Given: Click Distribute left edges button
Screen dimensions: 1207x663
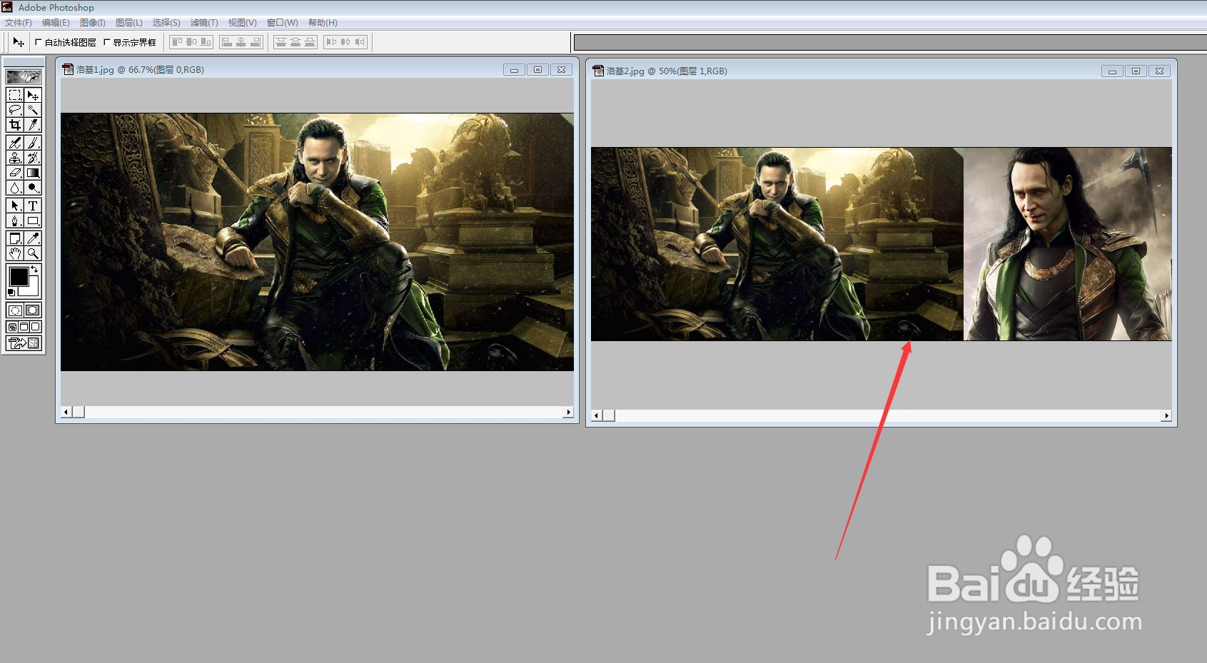Looking at the screenshot, I should point(331,42).
